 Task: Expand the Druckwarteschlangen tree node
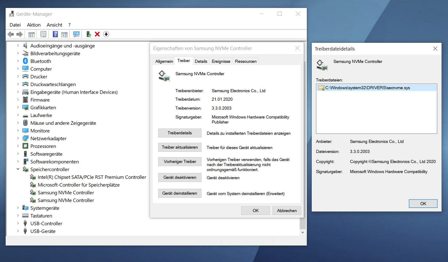point(18,84)
